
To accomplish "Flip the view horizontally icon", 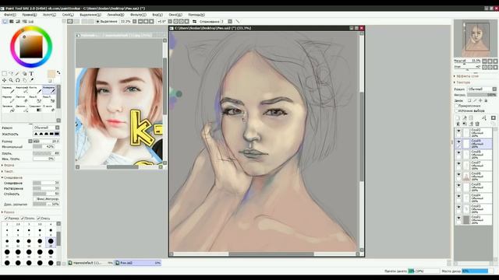I will [x=195, y=21].
